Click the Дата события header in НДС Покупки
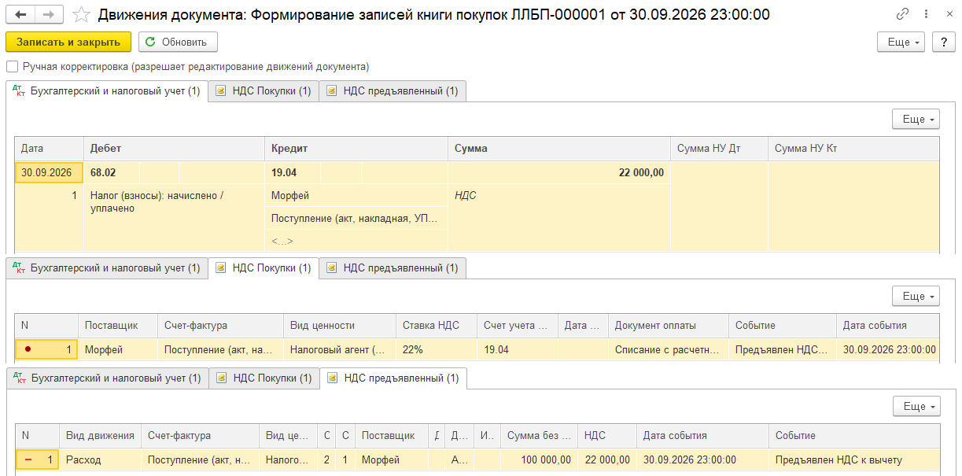962x476 pixels. pyautogui.click(x=887, y=325)
